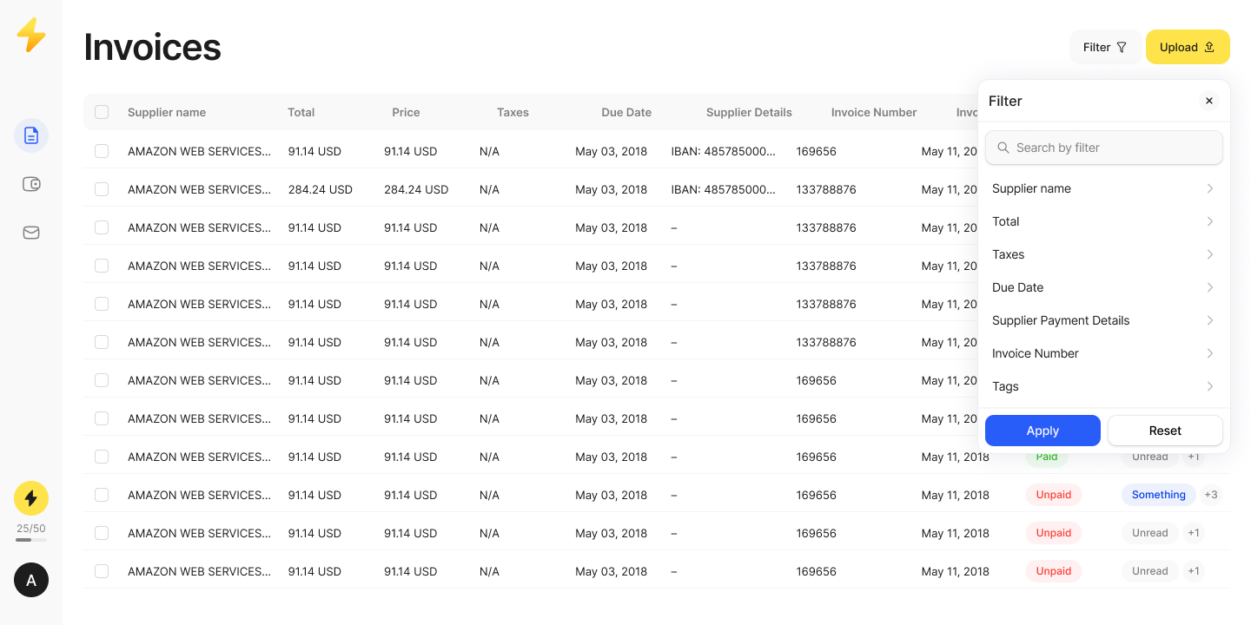The image size is (1251, 625).
Task: Focus the Search by filter field
Action: [x=1103, y=148]
